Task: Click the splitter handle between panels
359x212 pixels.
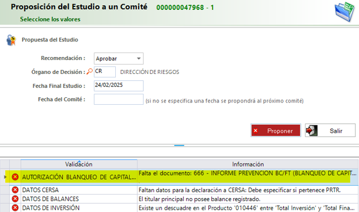Action: pos(179,145)
